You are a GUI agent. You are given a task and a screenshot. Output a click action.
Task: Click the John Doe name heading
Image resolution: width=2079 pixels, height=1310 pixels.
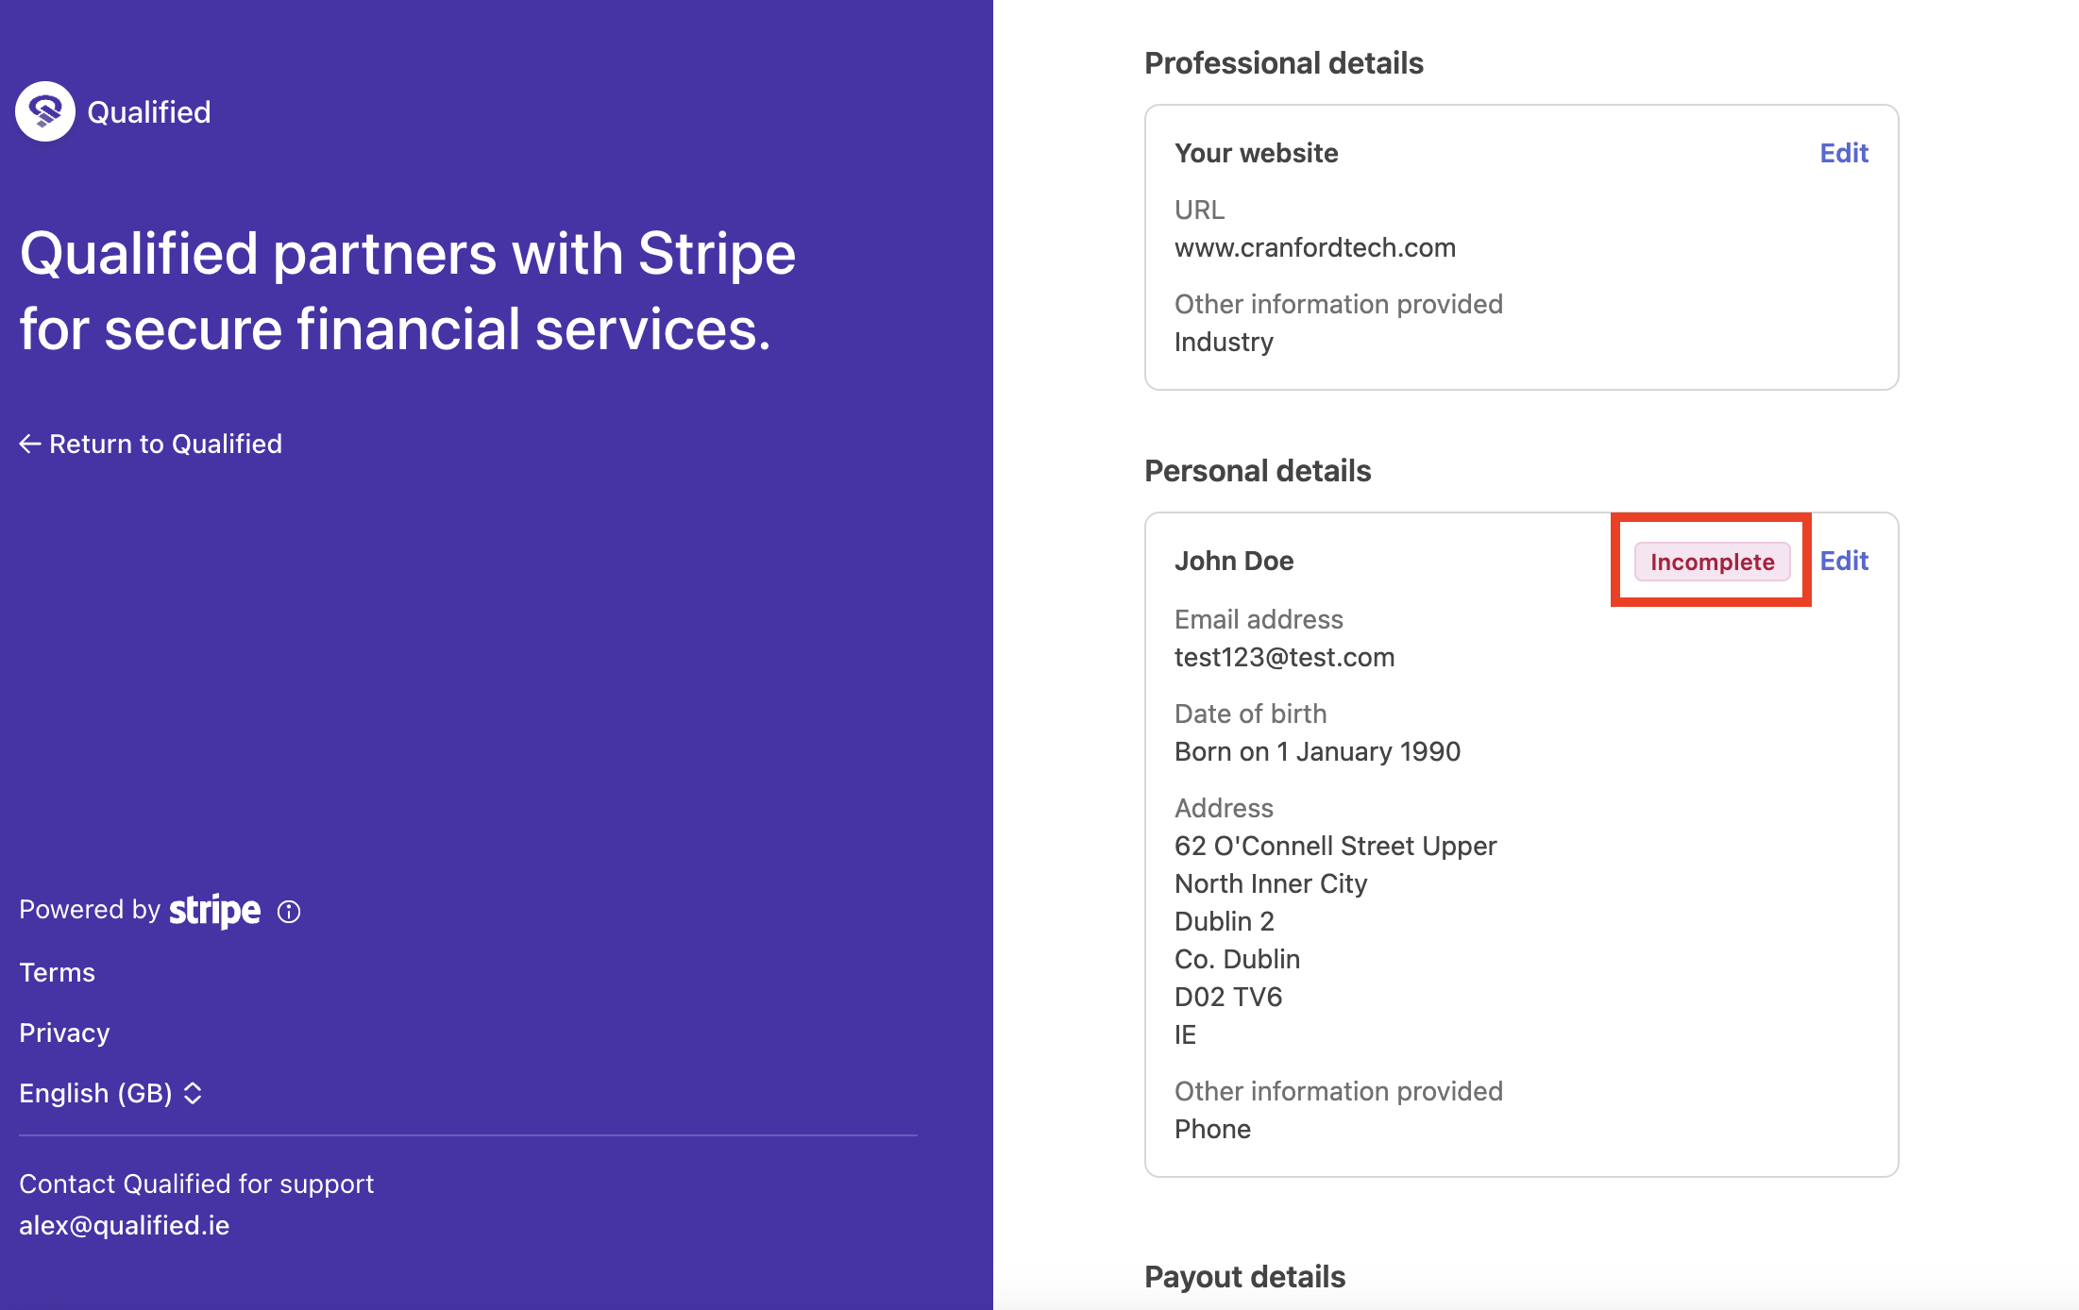pos(1233,561)
